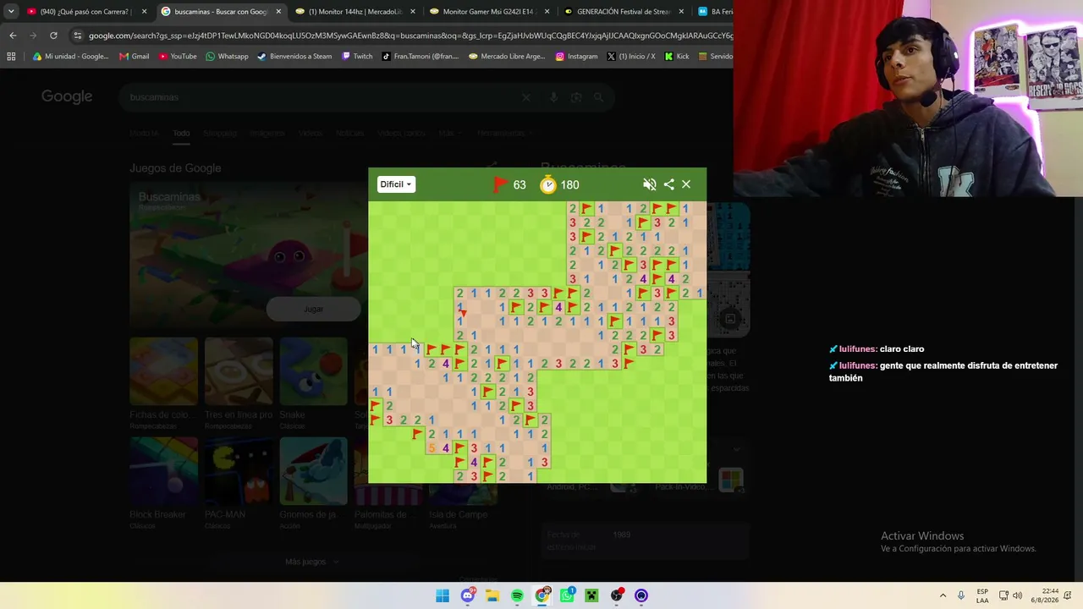Viewport: 1083px width, 609px height.
Task: Share the Minesweeper game
Action: coord(669,184)
